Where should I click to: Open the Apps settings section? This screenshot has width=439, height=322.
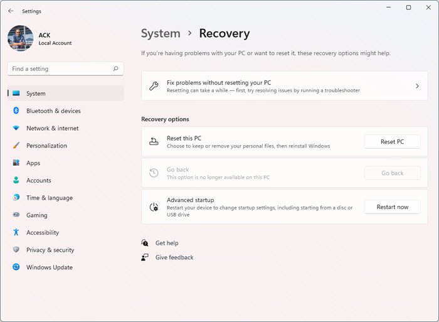click(33, 163)
